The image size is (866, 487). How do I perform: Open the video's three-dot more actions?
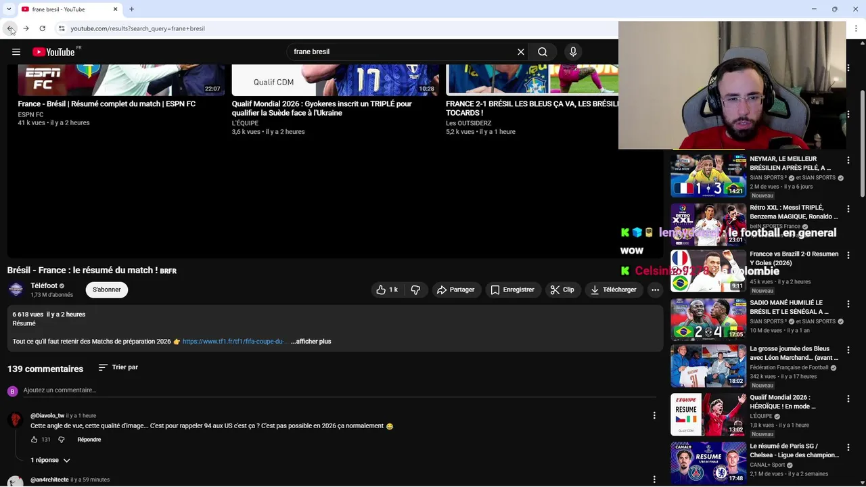[x=655, y=289]
